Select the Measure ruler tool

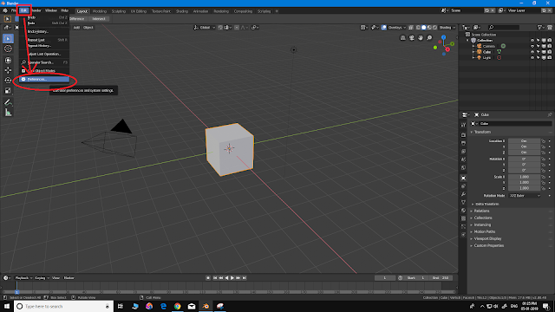point(8,113)
